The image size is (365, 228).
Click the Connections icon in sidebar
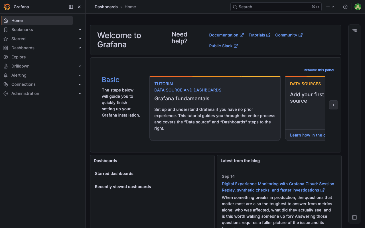[6, 84]
